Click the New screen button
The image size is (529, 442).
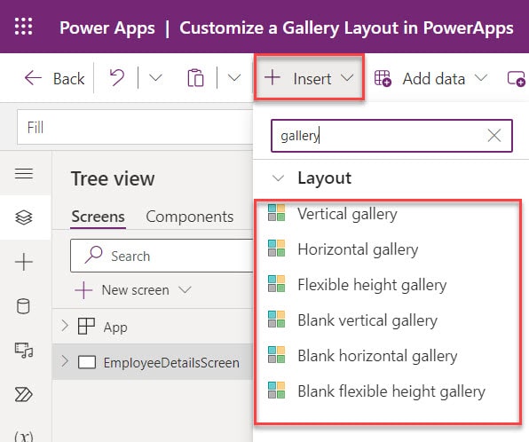(122, 290)
